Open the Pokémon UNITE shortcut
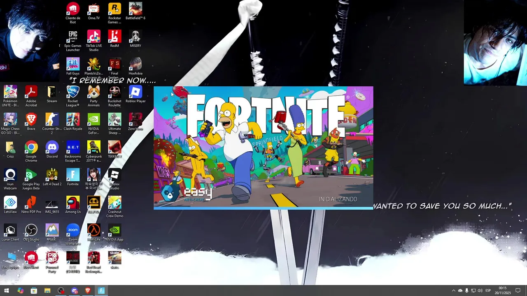Screen dimensions: 527x296 click(x=10, y=96)
